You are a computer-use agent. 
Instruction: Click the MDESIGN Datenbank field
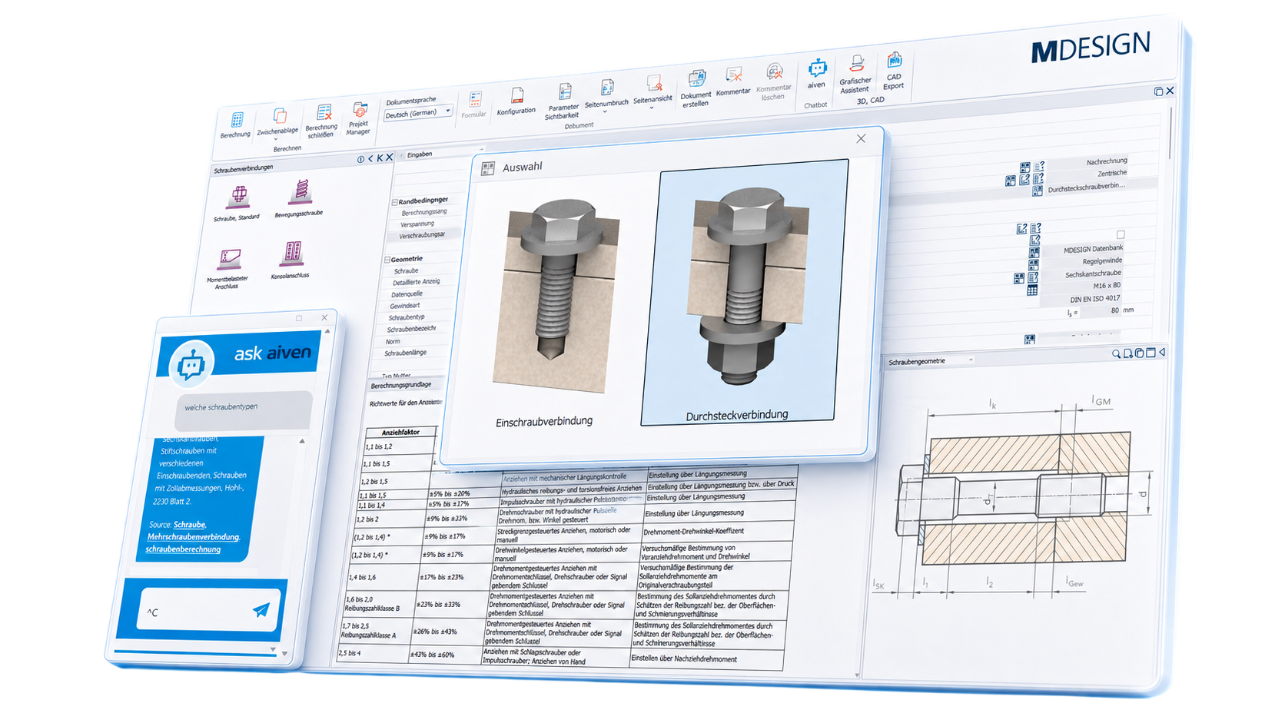pyautogui.click(x=1084, y=249)
